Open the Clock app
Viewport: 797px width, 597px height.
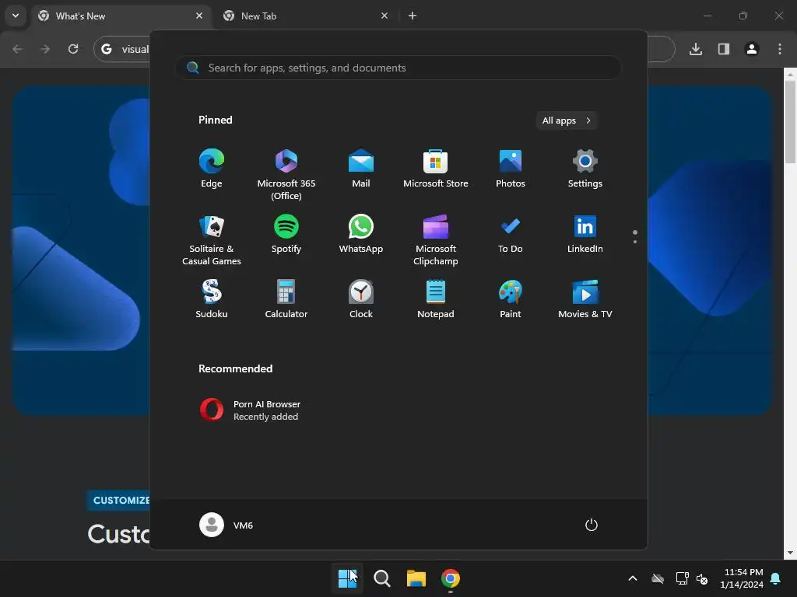tap(361, 299)
